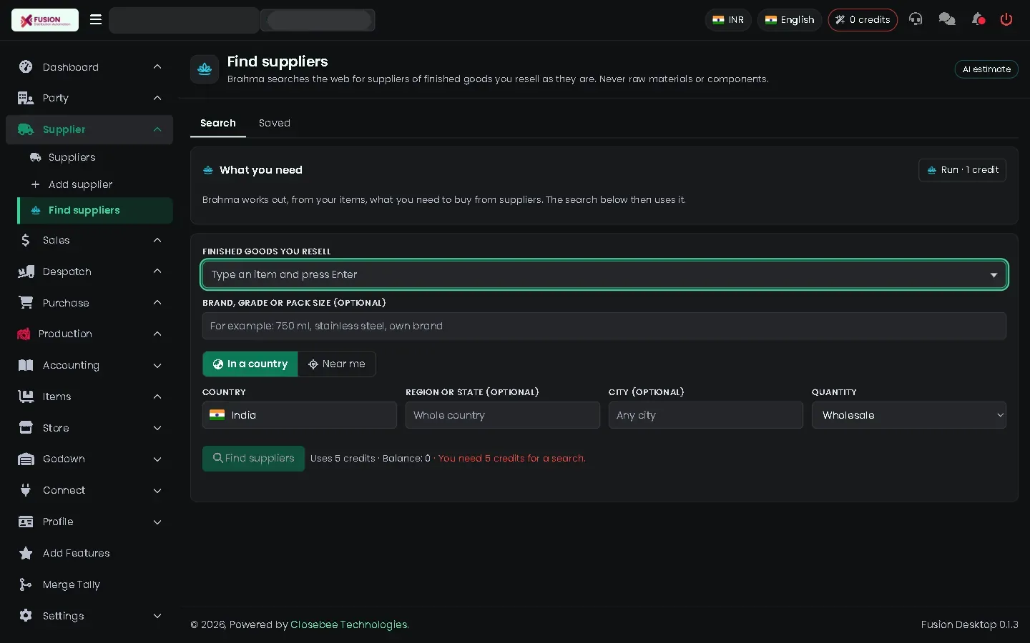Expand the Accounting menu chevron
The width and height of the screenshot is (1030, 643).
pyautogui.click(x=157, y=365)
